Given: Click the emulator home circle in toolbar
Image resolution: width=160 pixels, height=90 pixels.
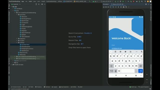Looking at the screenshot, I should [x=118, y=7].
